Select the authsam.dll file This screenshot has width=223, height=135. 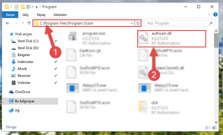(x=171, y=38)
